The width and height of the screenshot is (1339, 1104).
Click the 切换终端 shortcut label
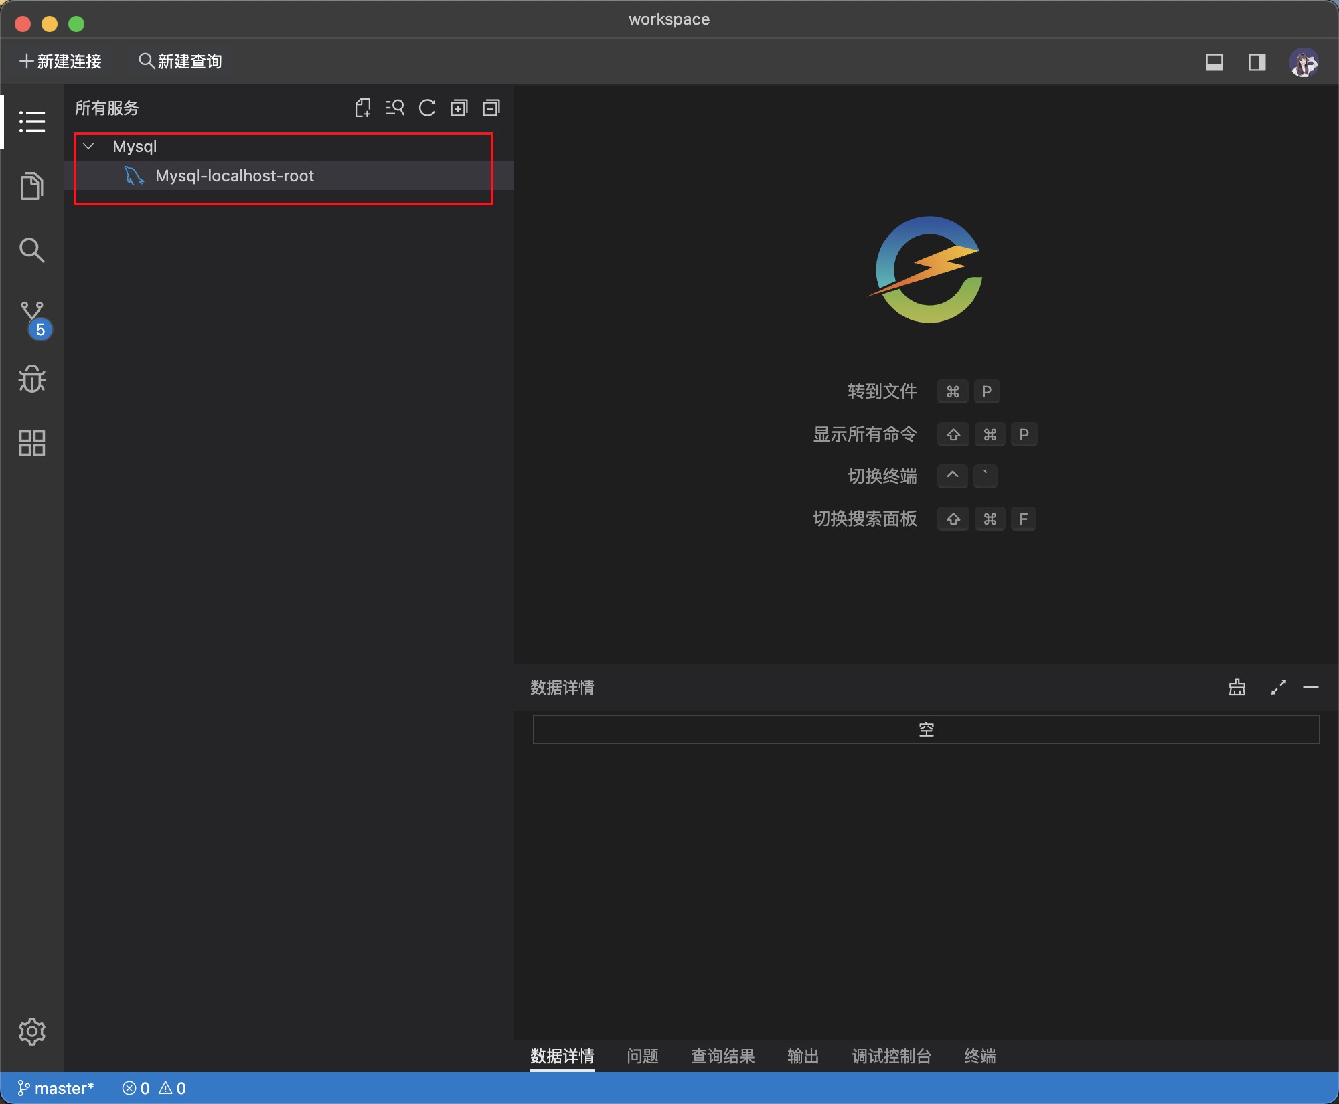(882, 476)
